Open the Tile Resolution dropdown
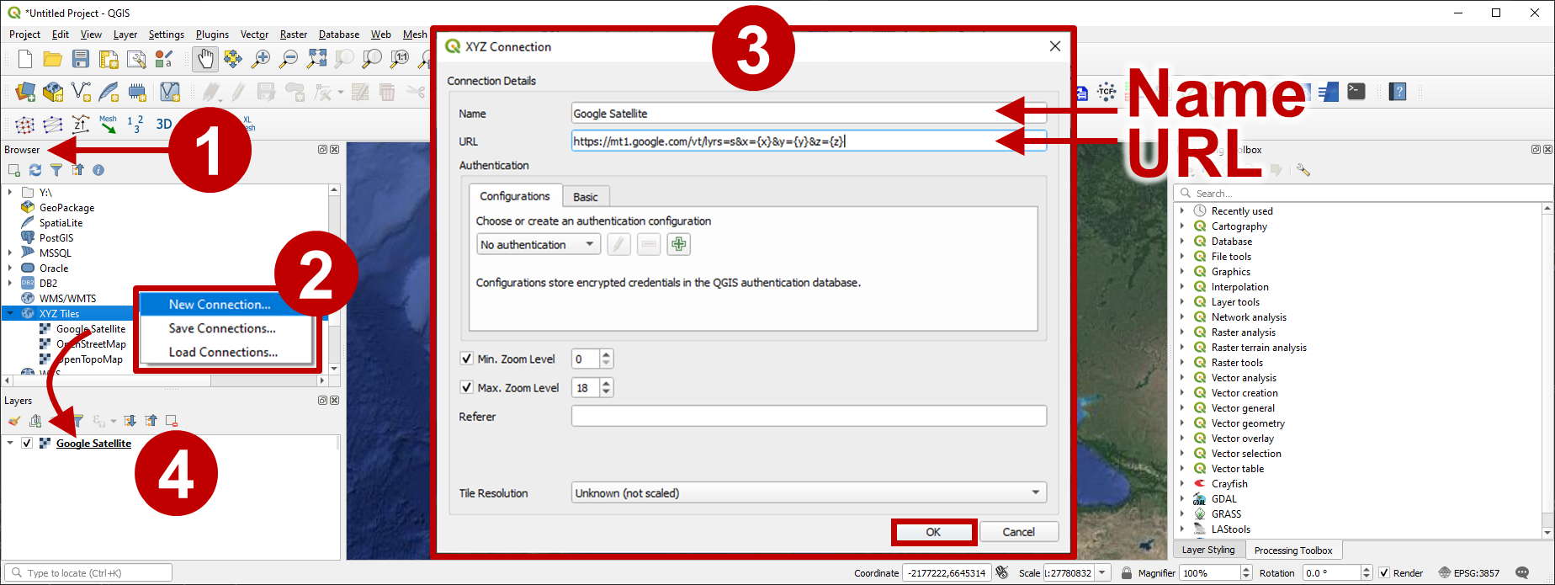This screenshot has width=1555, height=585. [808, 492]
